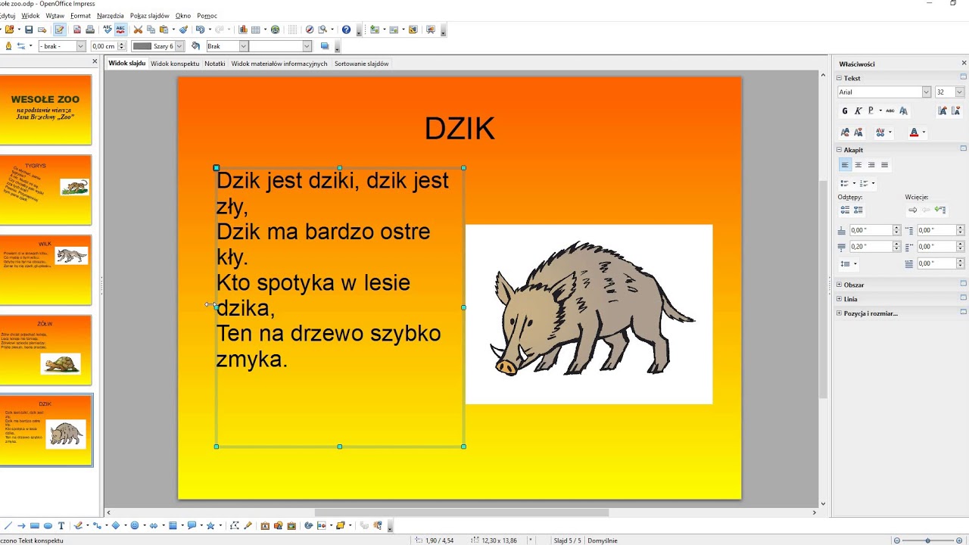Adjust zoom slider in status bar

coord(927,540)
